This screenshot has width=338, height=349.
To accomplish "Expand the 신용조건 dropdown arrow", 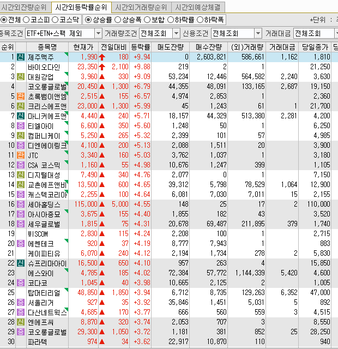I will tap(258, 34).
